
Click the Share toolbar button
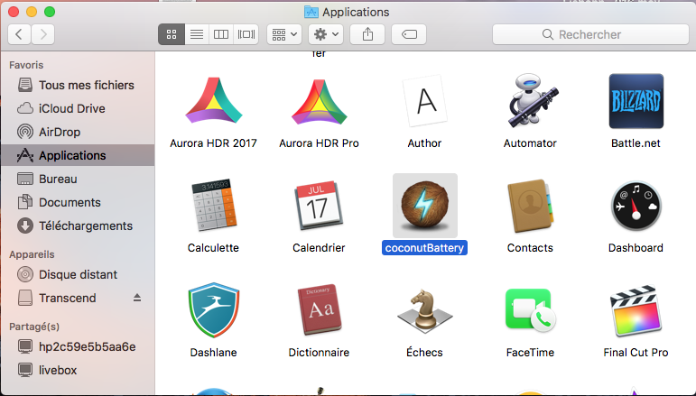[367, 34]
